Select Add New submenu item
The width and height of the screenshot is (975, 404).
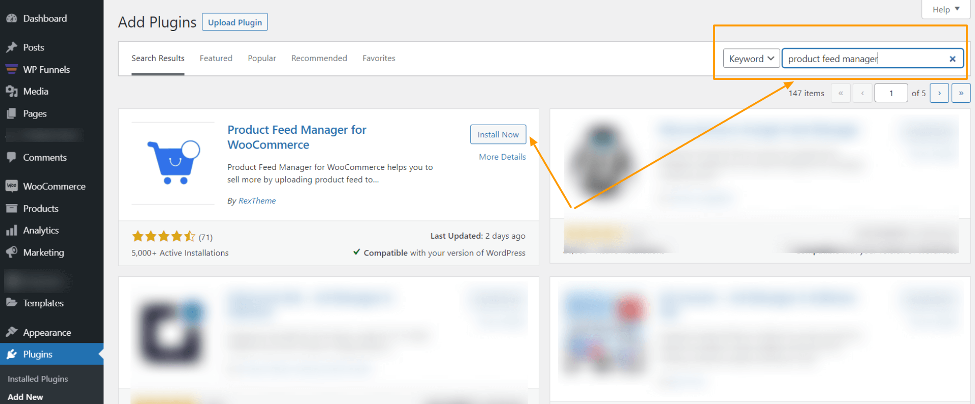[25, 397]
